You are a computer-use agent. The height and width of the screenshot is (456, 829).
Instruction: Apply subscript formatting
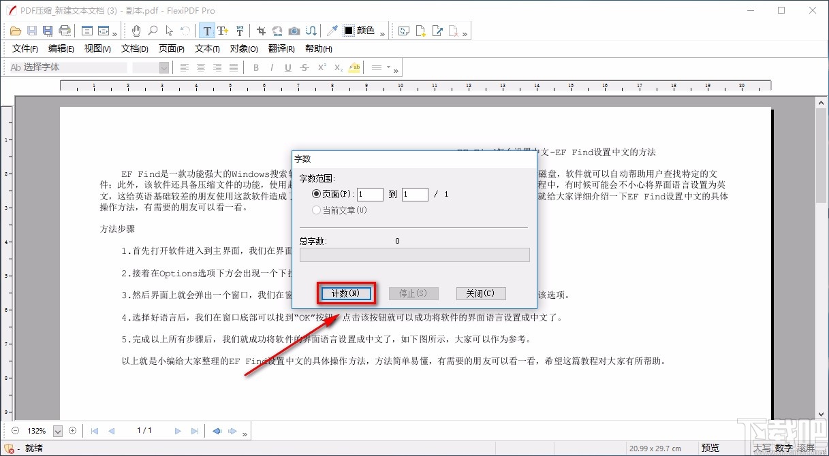point(338,67)
